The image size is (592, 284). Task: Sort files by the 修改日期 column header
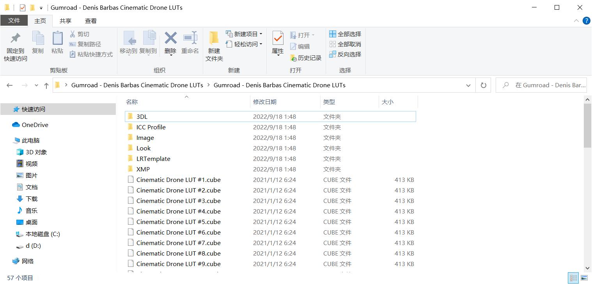265,102
